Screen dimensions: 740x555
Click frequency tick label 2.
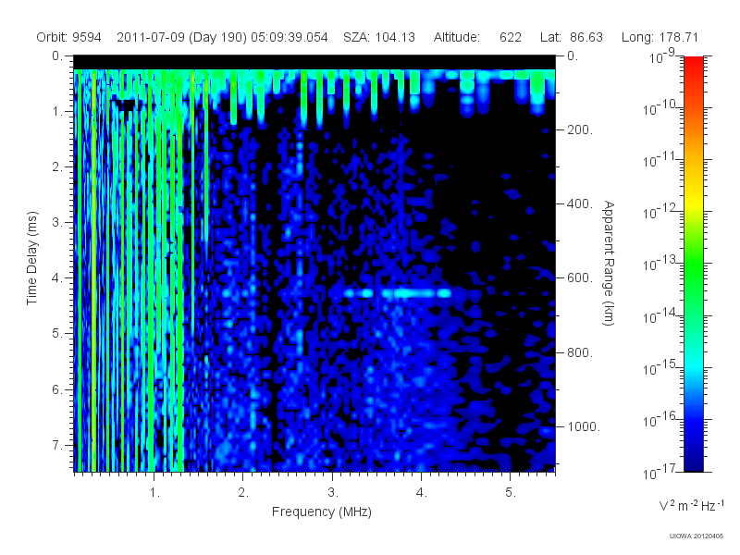coord(243,493)
